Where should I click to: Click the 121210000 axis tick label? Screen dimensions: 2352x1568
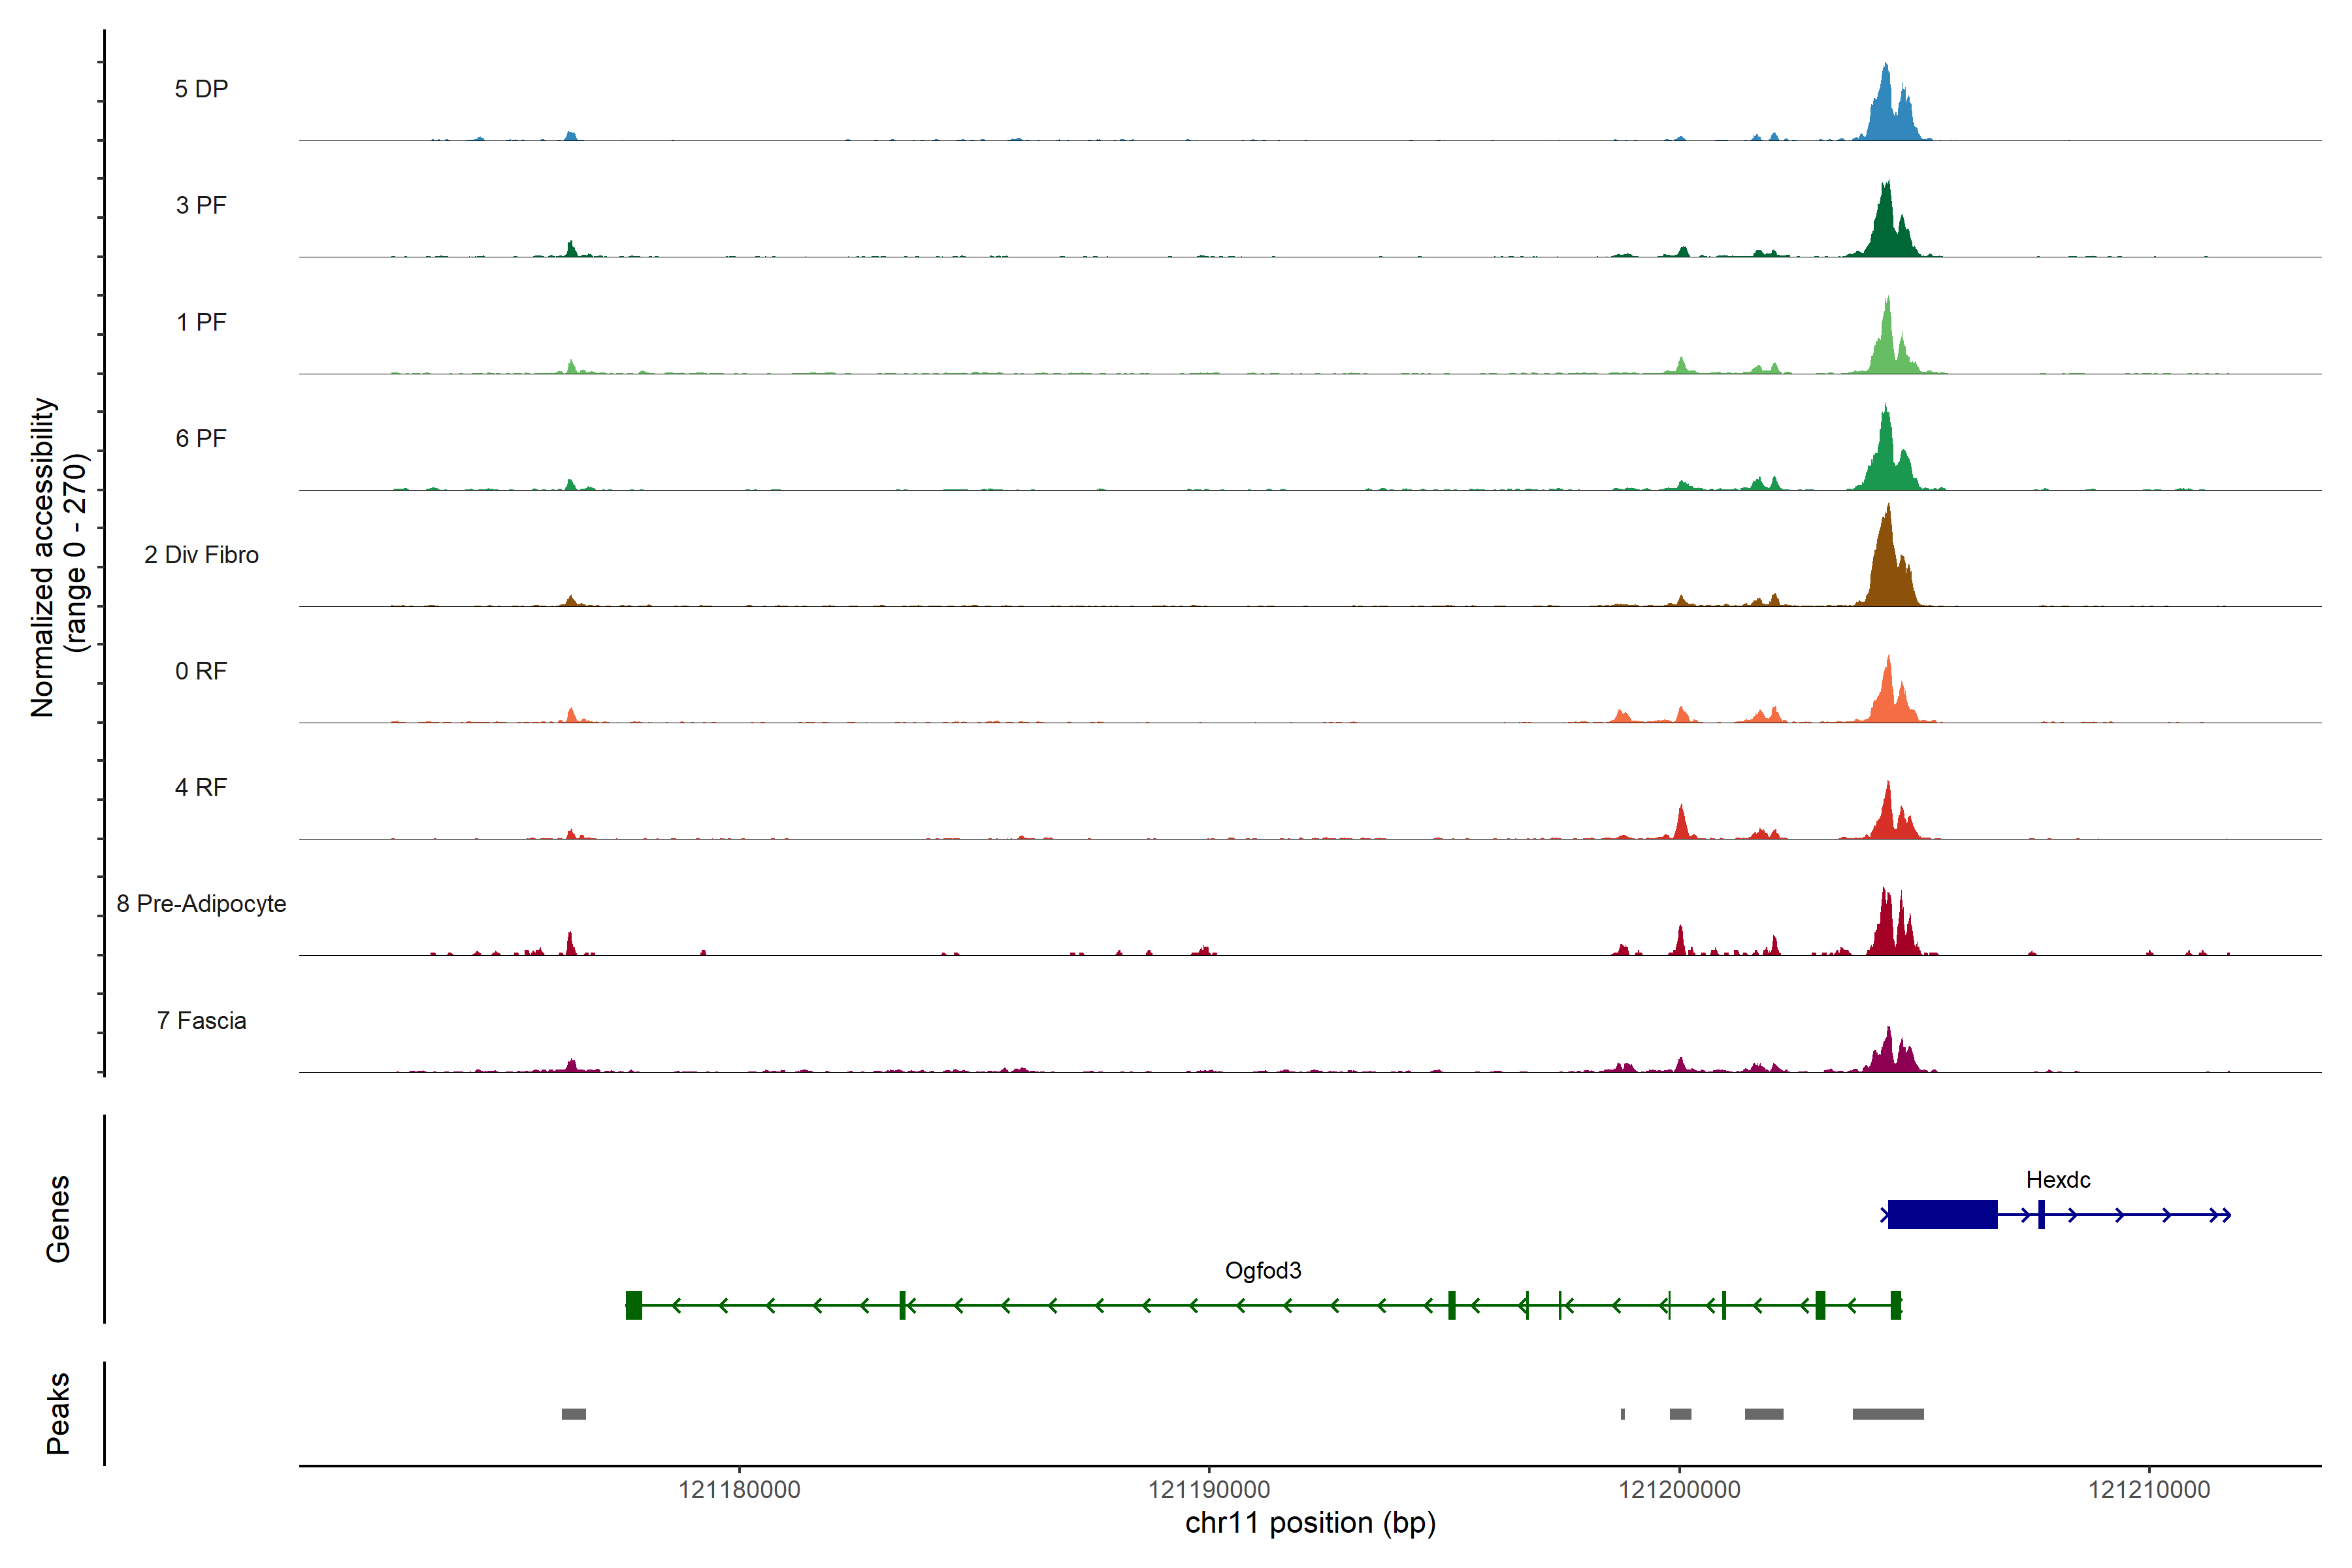pyautogui.click(x=2149, y=1490)
